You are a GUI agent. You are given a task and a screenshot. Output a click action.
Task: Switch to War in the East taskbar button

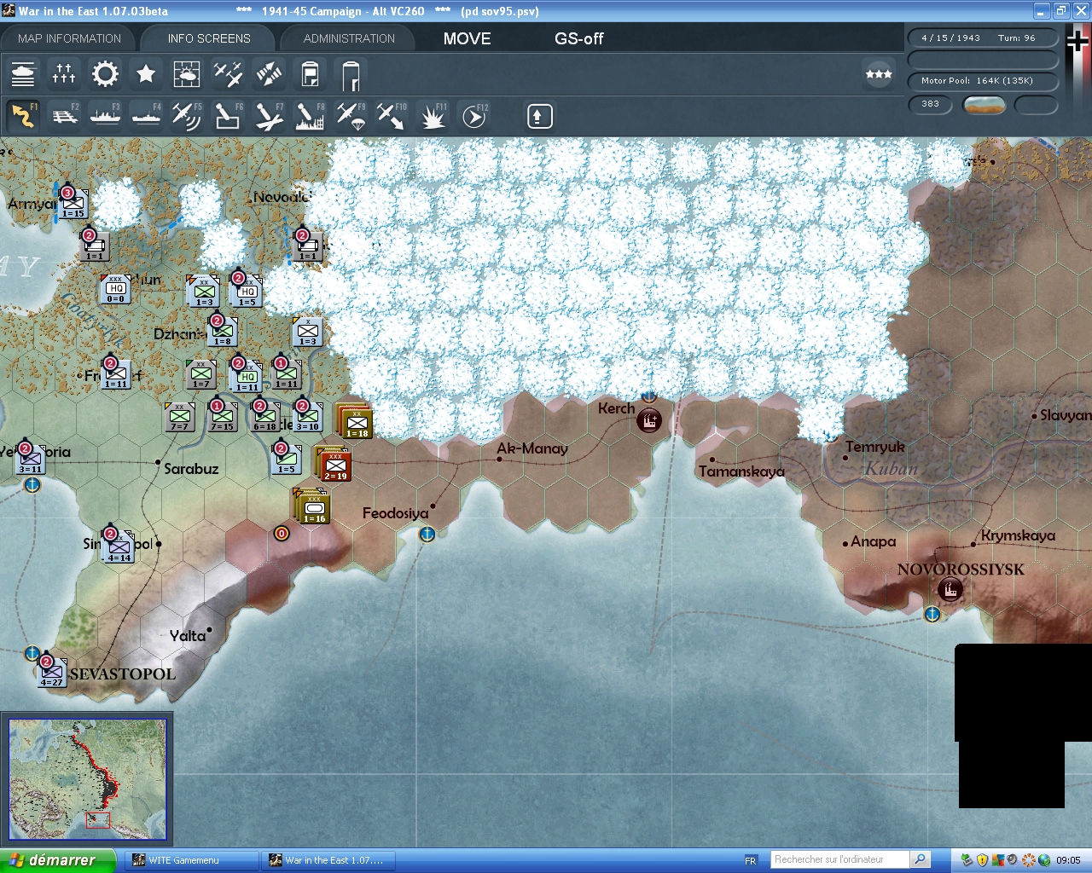(327, 860)
